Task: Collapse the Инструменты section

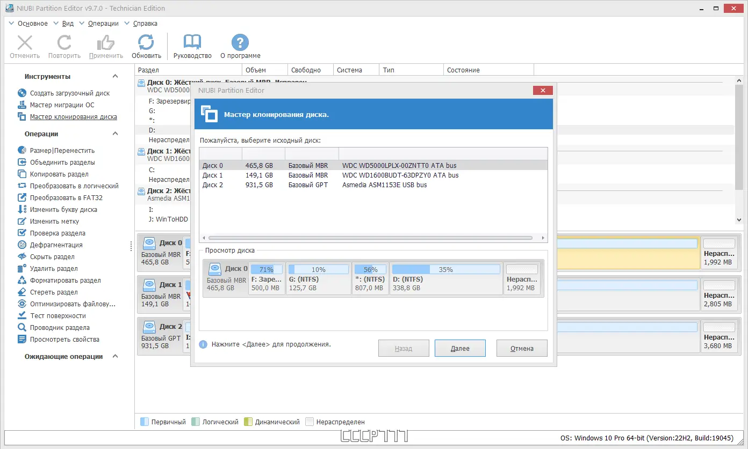Action: 115,77
